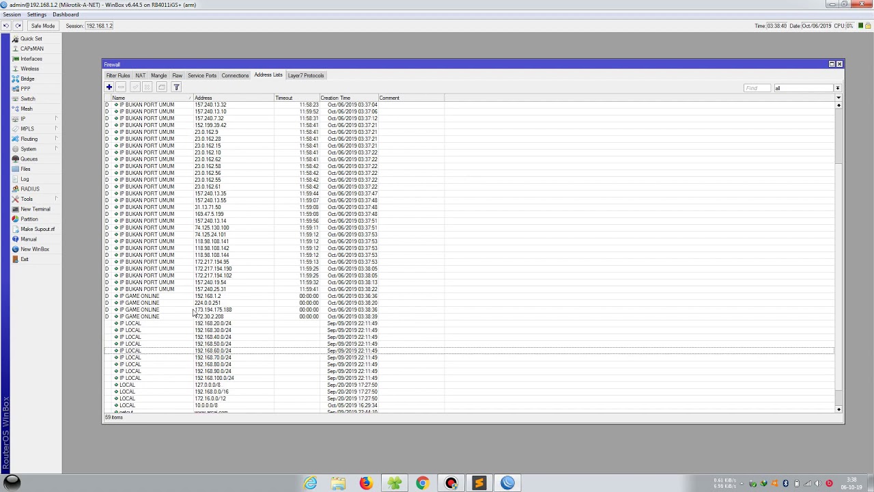
Task: Click the Filter funnel icon
Action: pos(176,87)
